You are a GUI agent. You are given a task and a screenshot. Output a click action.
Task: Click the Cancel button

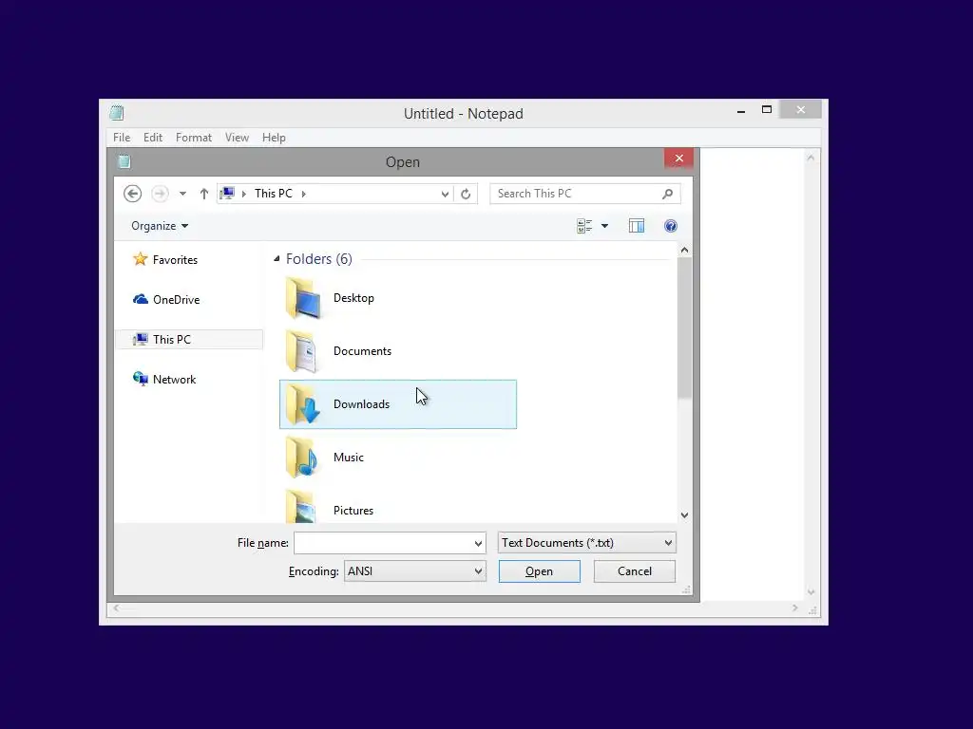tap(634, 571)
